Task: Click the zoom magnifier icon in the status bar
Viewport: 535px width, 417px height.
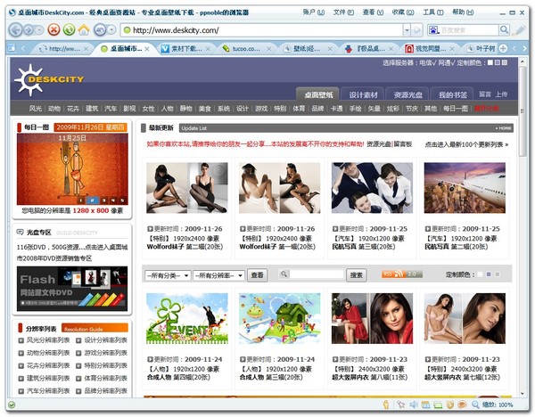Action: [x=475, y=405]
